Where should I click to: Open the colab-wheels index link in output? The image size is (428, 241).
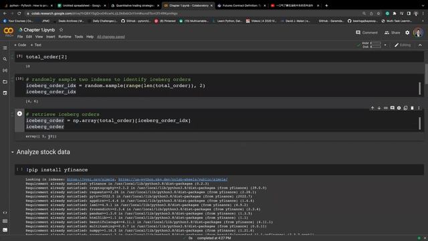pos(173,179)
